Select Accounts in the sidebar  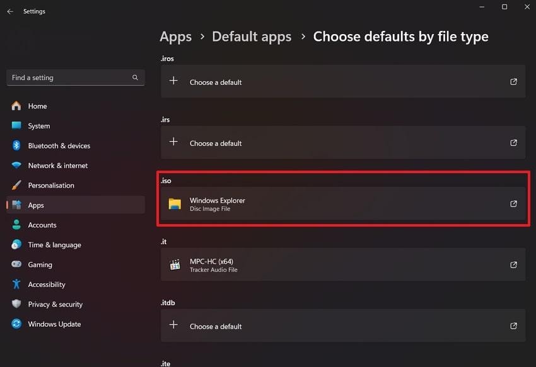[76, 225]
